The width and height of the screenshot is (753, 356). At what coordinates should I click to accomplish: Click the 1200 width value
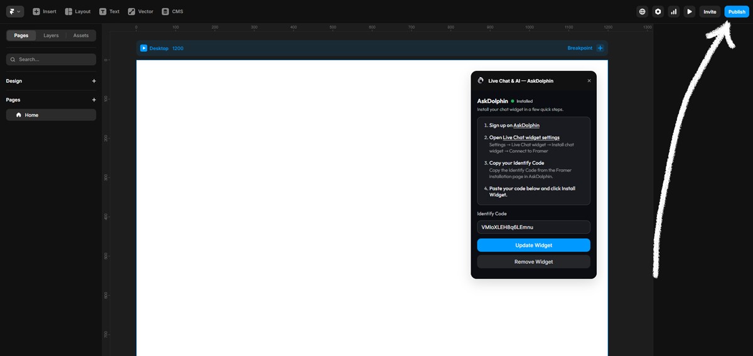click(x=178, y=48)
